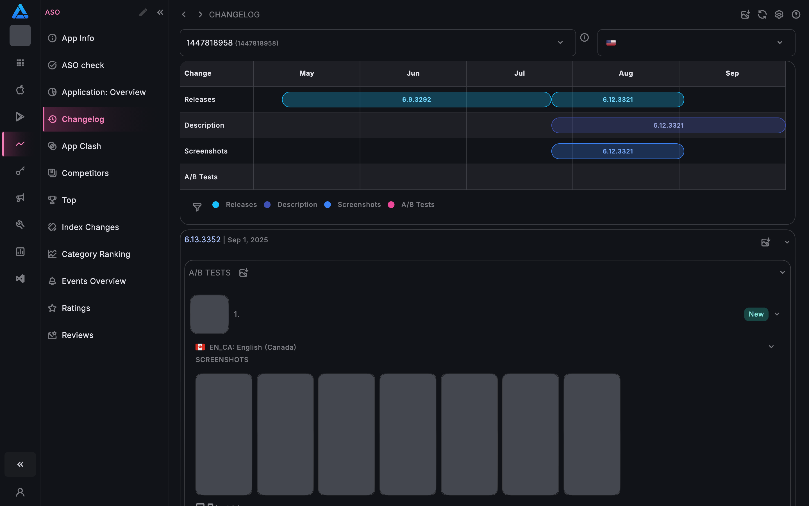Click the gray app avatar in left rail

point(20,35)
